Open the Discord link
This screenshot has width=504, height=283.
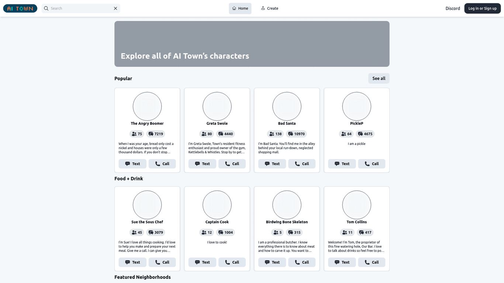pyautogui.click(x=452, y=8)
